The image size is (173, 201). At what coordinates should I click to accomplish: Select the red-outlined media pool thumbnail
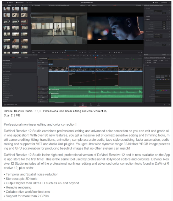coord(24,21)
